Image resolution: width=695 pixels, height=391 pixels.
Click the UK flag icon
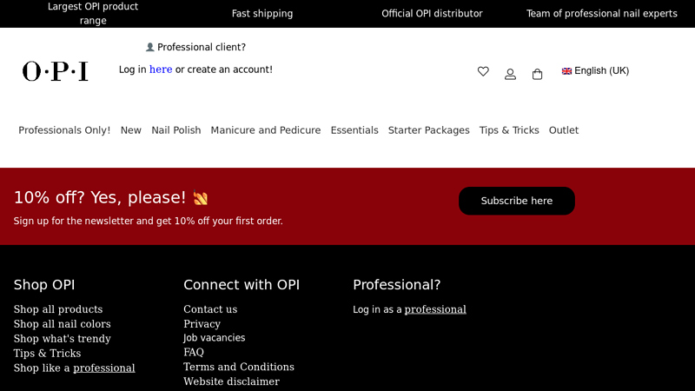pos(566,71)
